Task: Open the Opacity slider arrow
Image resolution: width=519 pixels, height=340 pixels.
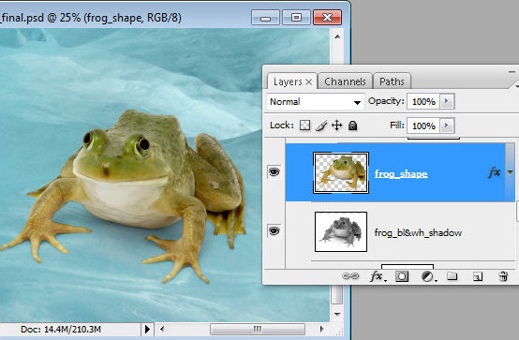Action: pos(447,101)
